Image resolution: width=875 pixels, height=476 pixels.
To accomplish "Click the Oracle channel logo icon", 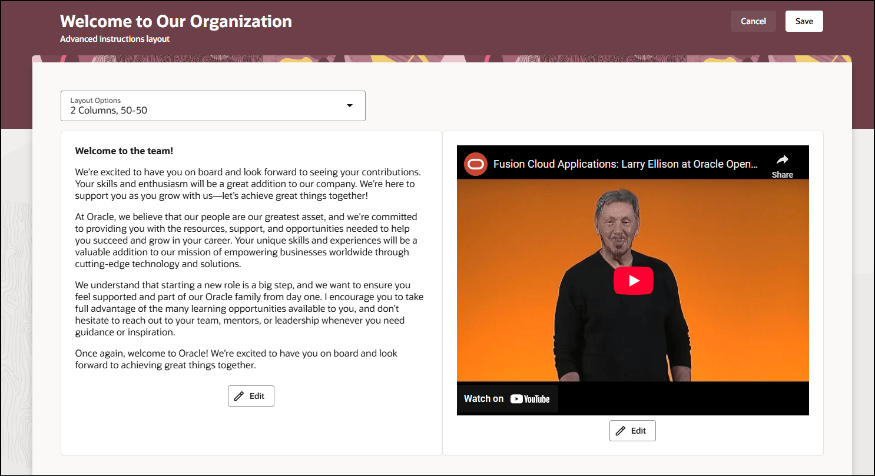I will [x=475, y=164].
